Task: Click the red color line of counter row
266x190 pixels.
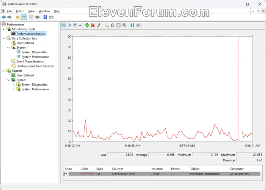Action: pyautogui.click(x=87, y=174)
